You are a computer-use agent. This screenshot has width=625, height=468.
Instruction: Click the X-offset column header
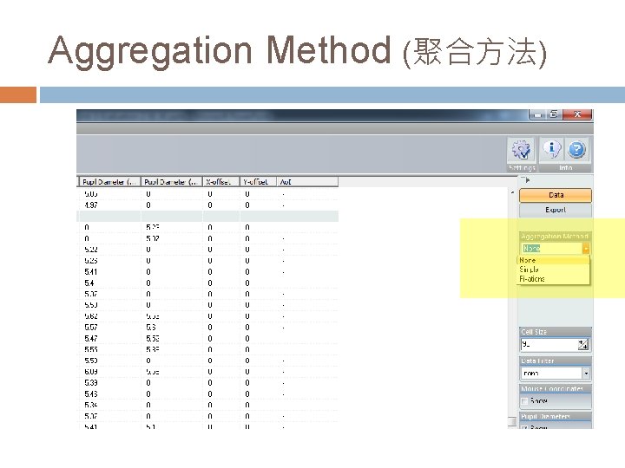click(x=221, y=182)
